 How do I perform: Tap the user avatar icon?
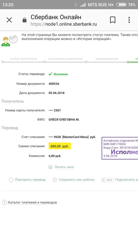(6, 42)
